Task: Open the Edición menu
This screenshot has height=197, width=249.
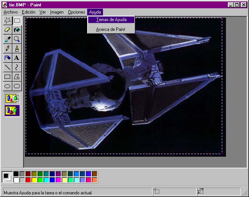Action: (x=29, y=12)
